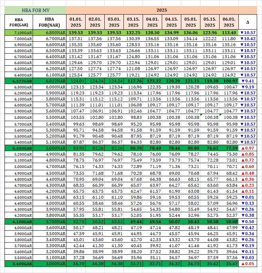
Task: Click the value '100.97'
Action: 229,81
